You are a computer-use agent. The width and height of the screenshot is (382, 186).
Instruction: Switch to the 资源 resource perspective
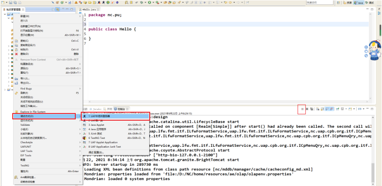coord(347,3)
